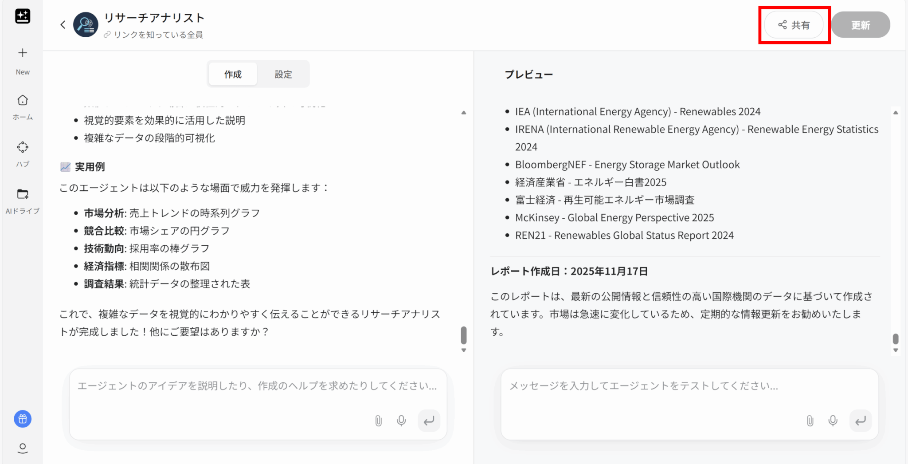Start voice input in builder chat
Screen dimensions: 908x464
(401, 421)
